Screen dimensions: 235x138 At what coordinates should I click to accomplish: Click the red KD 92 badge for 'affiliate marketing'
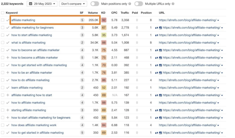tap(104, 20)
